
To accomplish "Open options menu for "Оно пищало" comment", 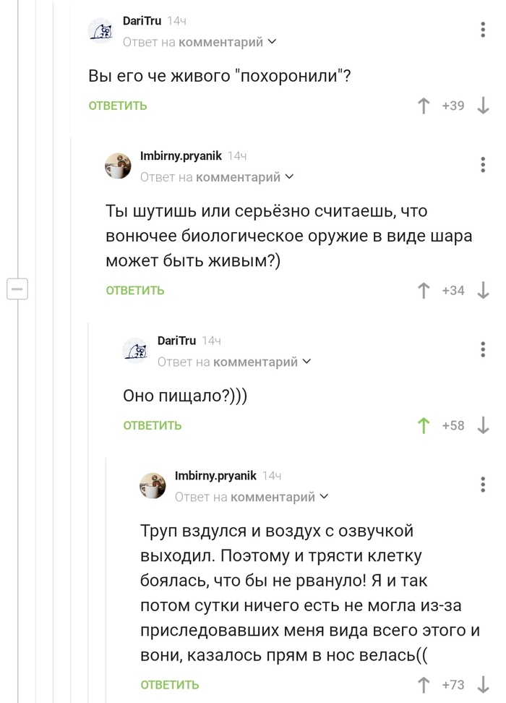I will pyautogui.click(x=483, y=349).
